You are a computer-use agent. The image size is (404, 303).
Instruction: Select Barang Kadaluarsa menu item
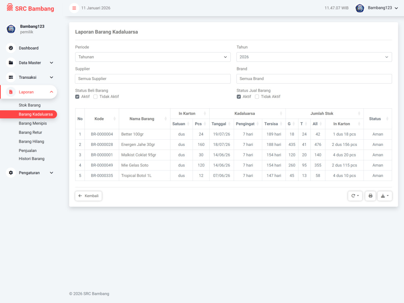point(29,114)
